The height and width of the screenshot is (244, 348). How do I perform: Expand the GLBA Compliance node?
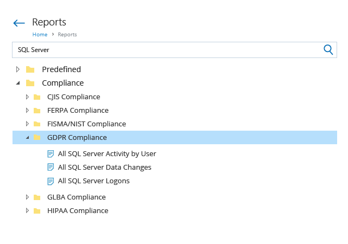point(27,197)
